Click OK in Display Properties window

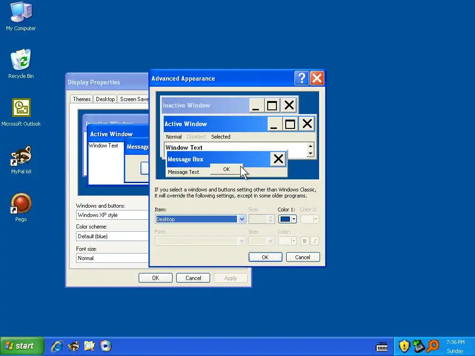(155, 278)
